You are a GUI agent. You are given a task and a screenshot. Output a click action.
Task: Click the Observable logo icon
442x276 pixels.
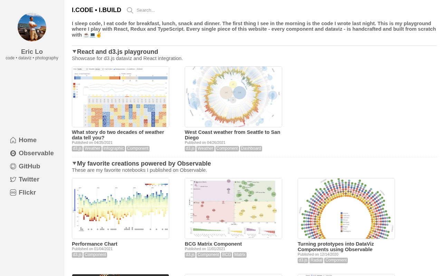coord(13,153)
